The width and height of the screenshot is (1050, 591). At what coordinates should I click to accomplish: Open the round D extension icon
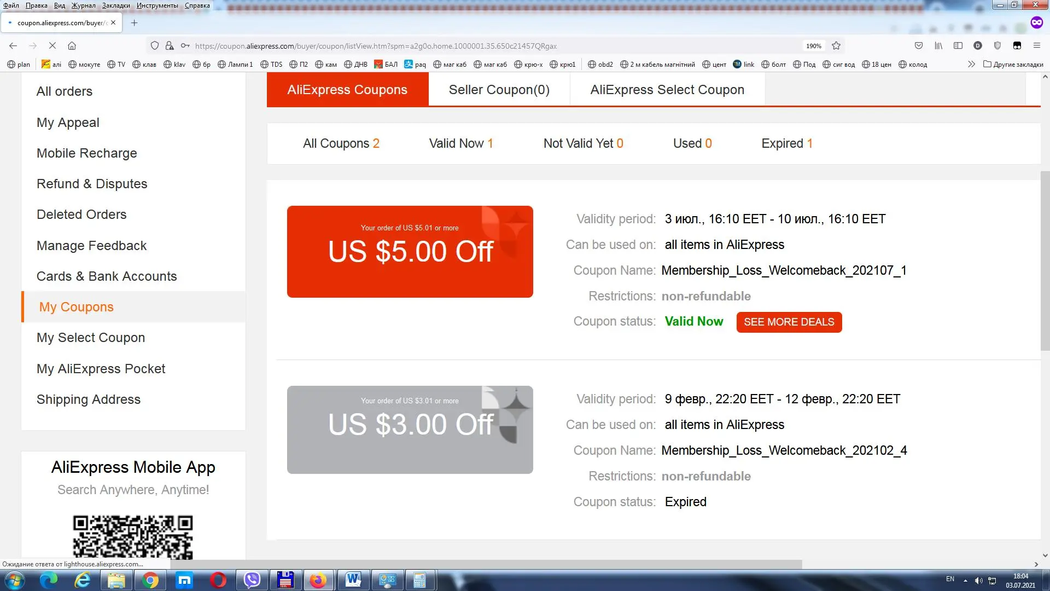click(978, 46)
